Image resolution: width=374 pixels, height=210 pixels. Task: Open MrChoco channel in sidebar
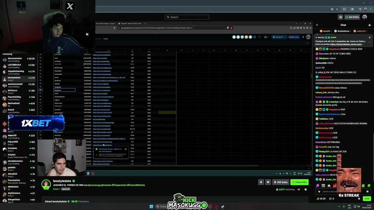point(19,92)
